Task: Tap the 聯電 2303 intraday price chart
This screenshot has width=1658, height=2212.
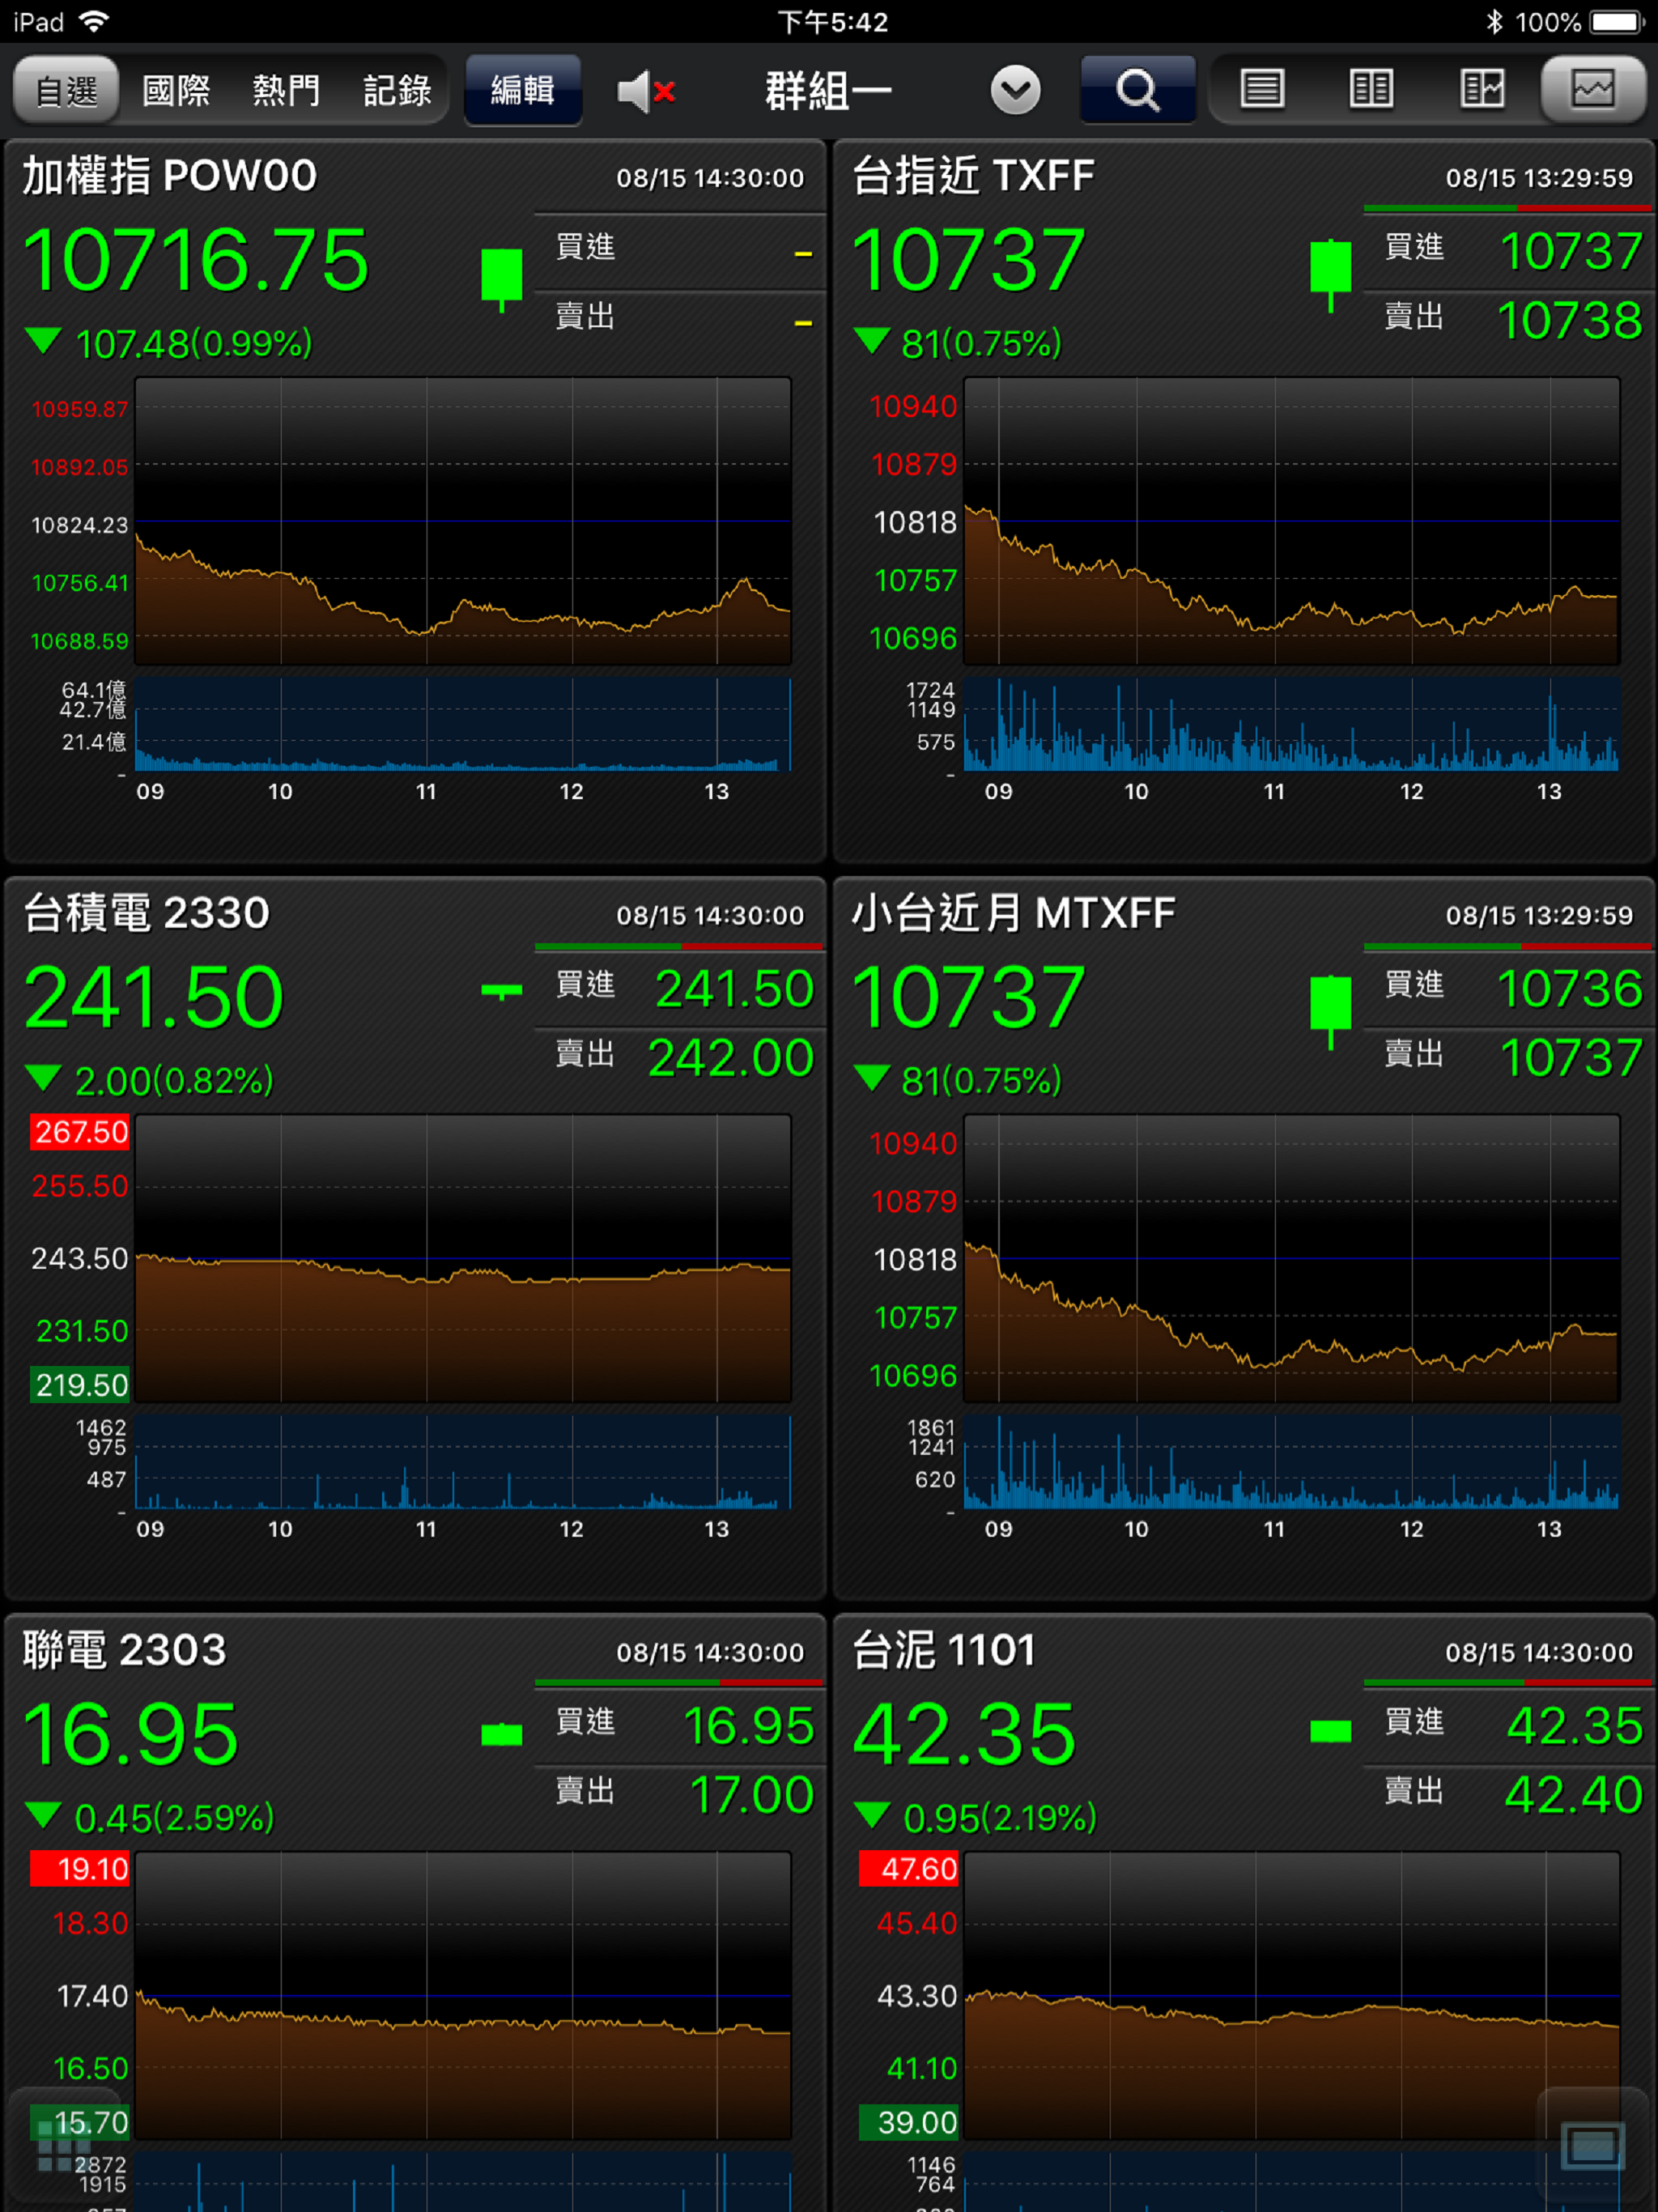Action: click(463, 1995)
